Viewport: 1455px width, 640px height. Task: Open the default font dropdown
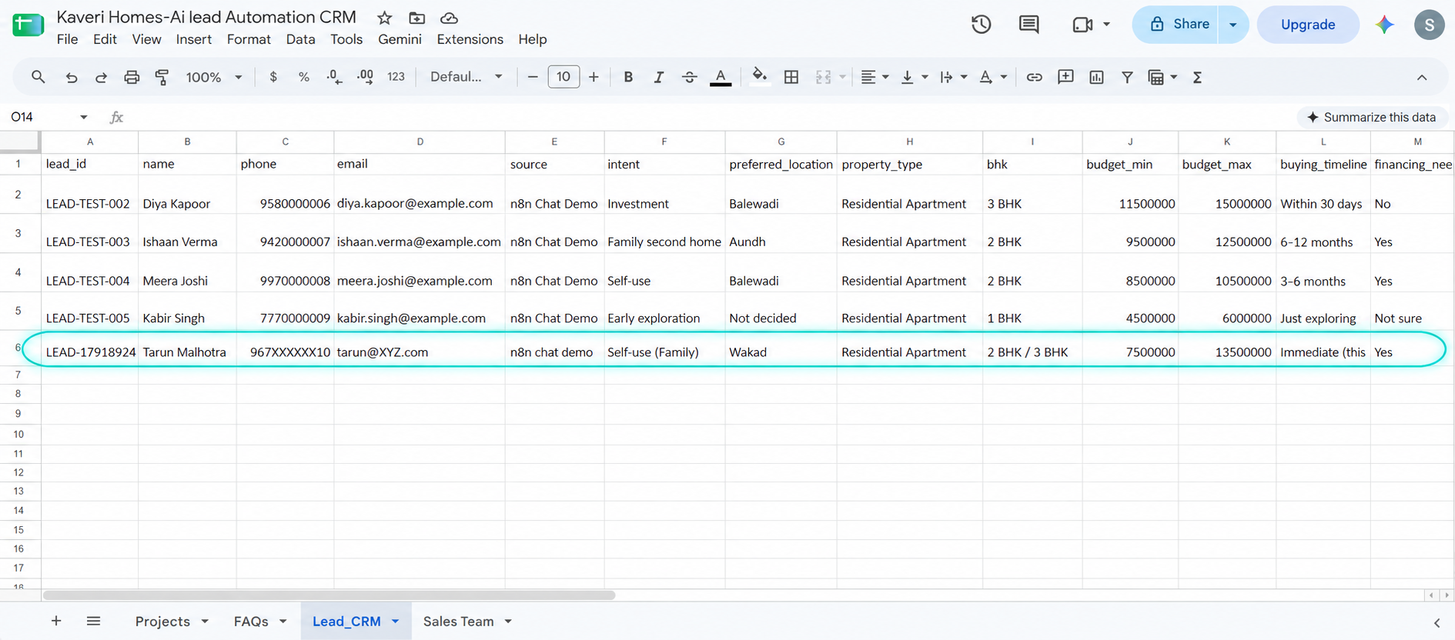click(466, 77)
